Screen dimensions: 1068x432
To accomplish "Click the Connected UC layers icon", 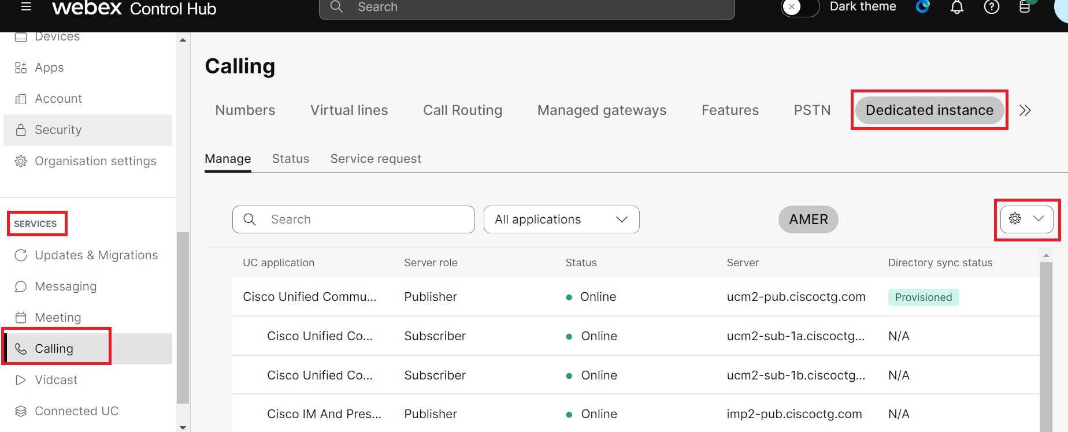I will pyautogui.click(x=21, y=411).
